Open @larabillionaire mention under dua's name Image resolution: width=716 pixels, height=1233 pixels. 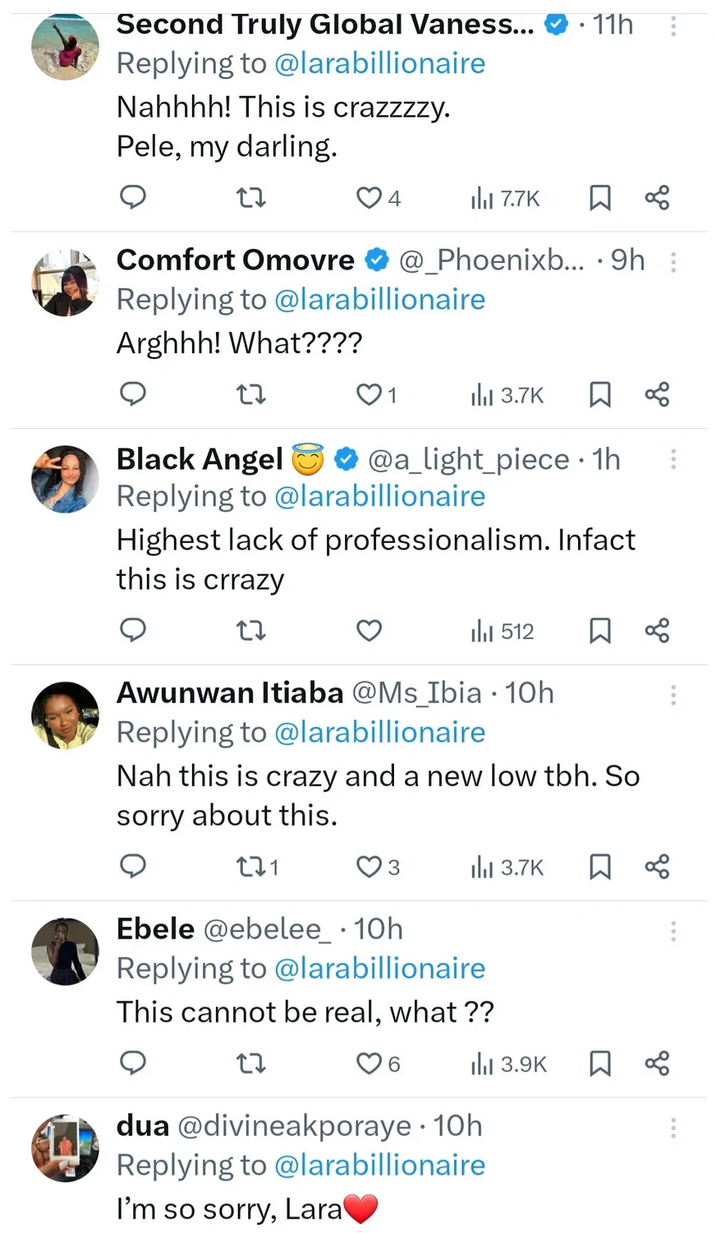tap(379, 1166)
